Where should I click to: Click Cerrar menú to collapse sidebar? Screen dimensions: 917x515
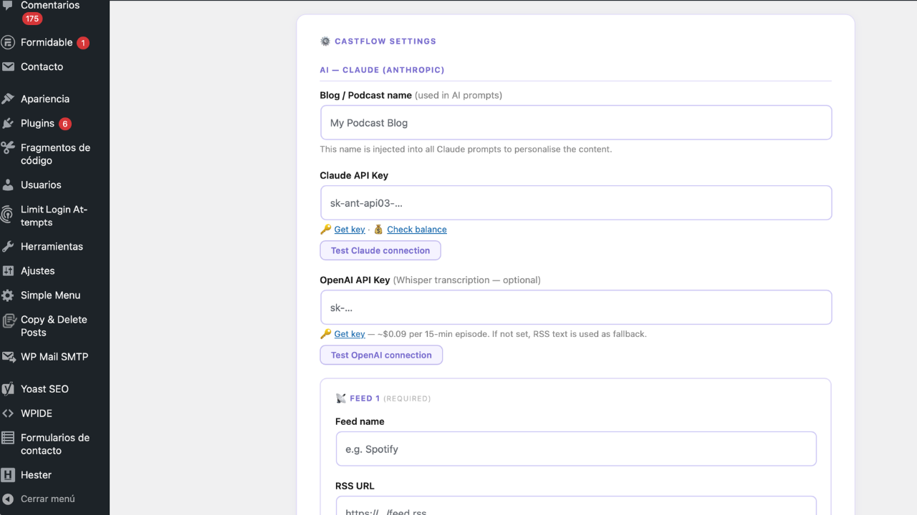[x=48, y=499]
